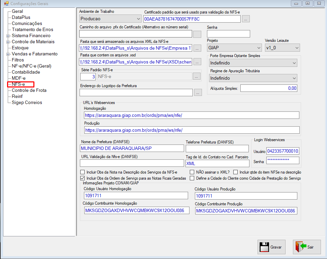Select Contabilidade in the settings tree
This screenshot has height=259, width=327.
26,72
